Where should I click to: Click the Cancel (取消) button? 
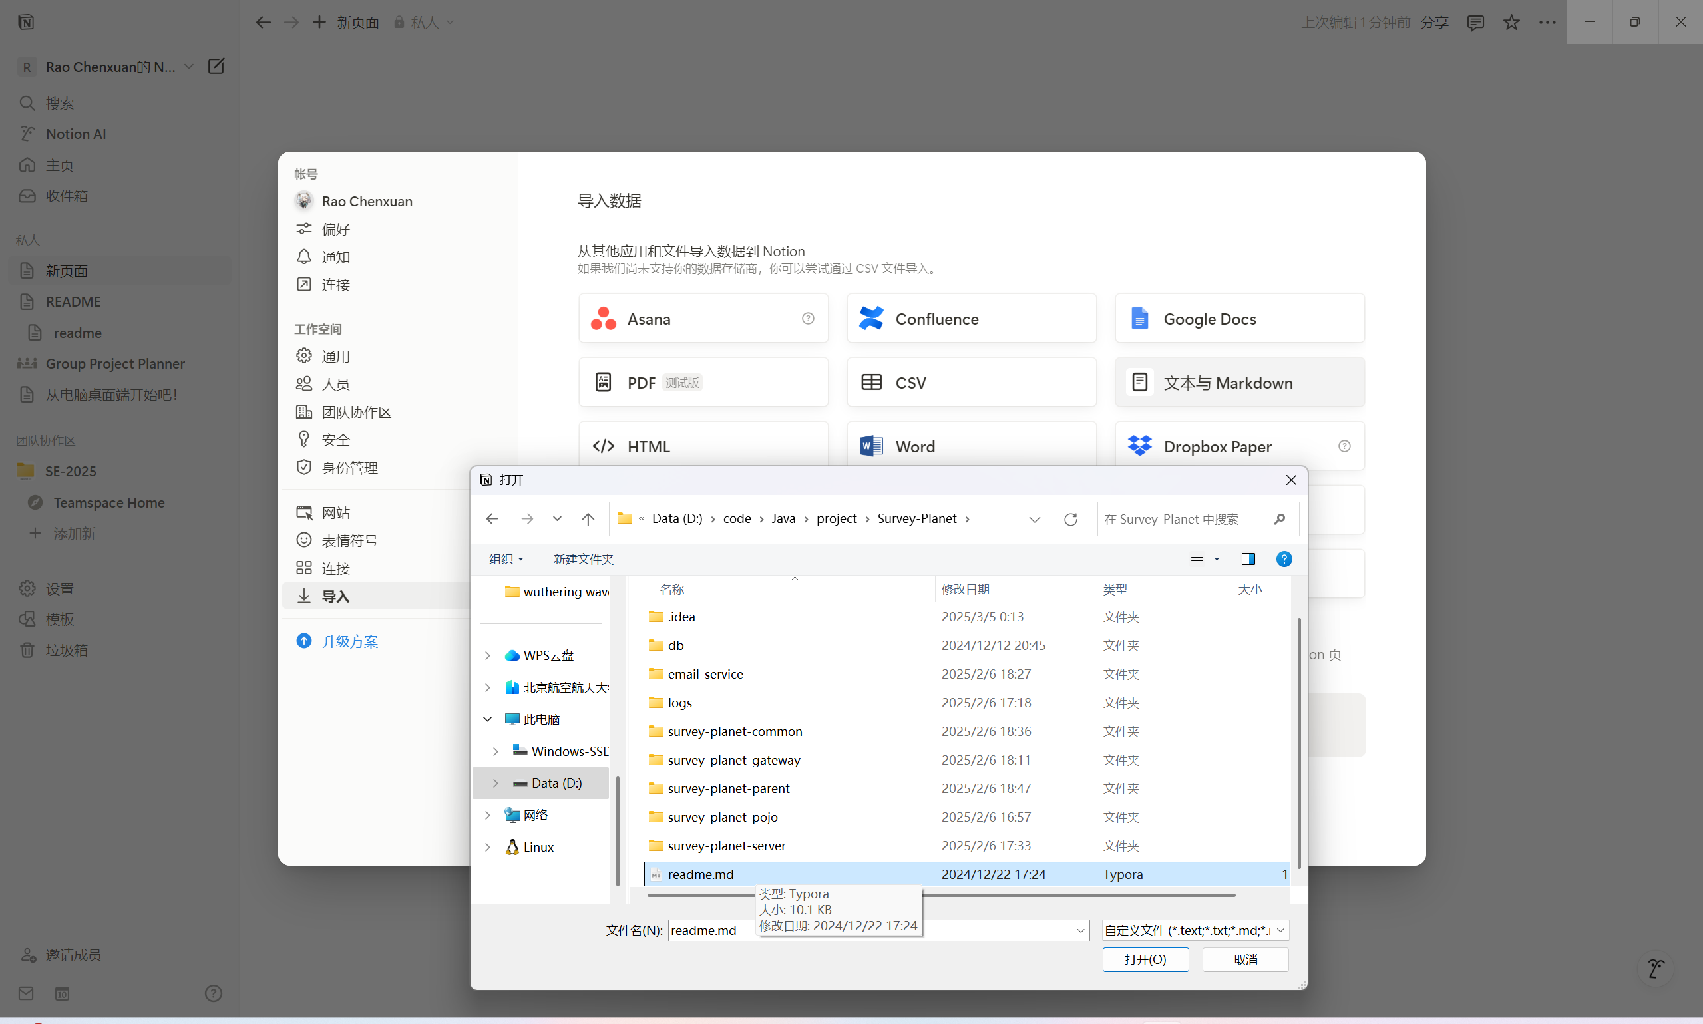(1245, 959)
